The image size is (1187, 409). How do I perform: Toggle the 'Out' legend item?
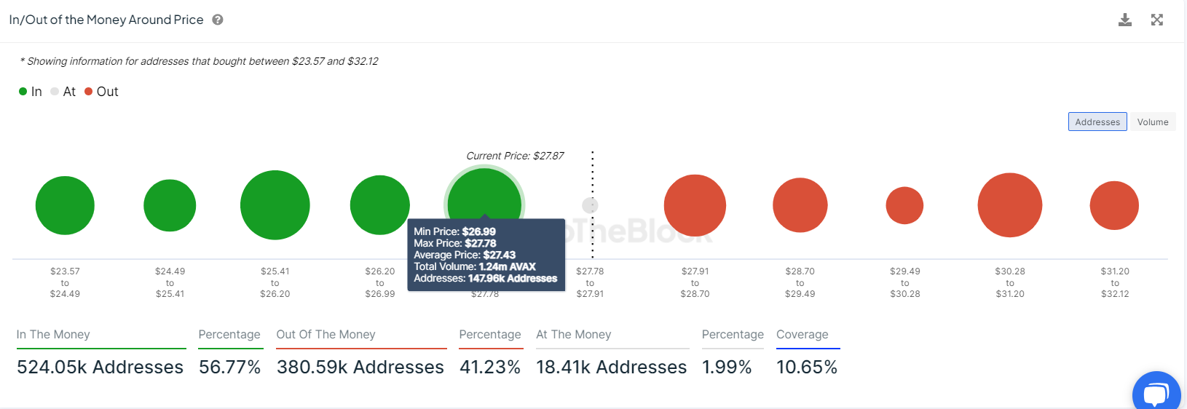pyautogui.click(x=101, y=92)
